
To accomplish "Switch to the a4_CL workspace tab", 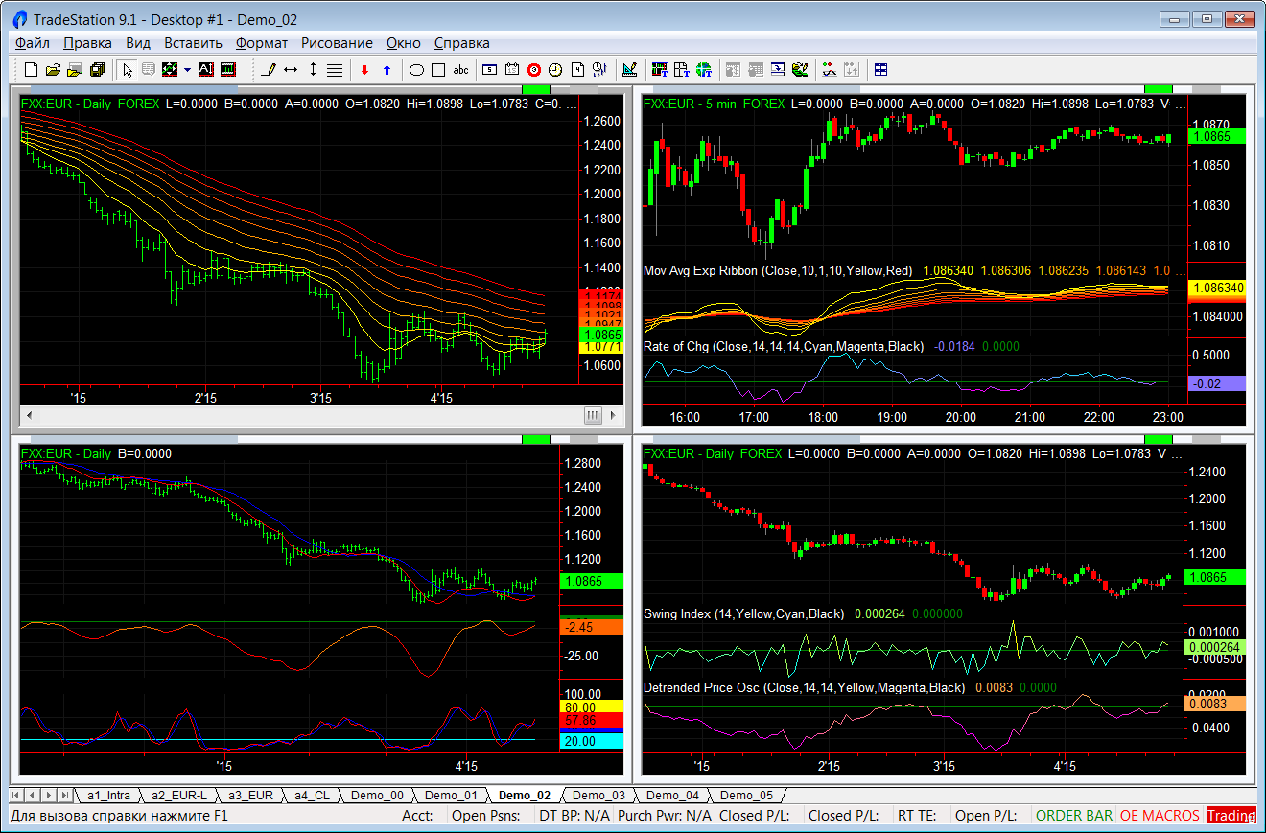I will [x=312, y=795].
